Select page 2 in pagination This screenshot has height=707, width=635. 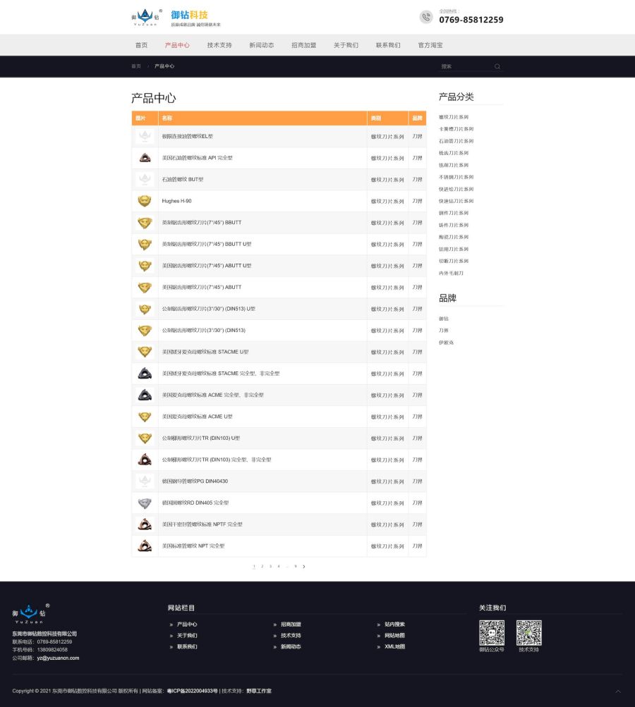point(262,567)
